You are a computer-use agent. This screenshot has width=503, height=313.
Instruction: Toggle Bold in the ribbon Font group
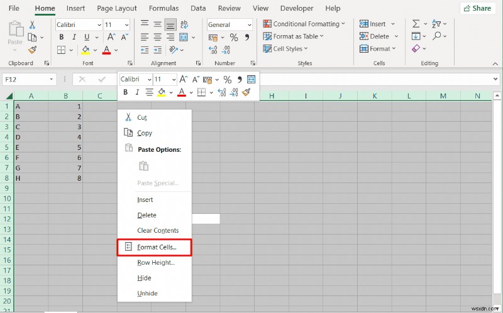61,37
